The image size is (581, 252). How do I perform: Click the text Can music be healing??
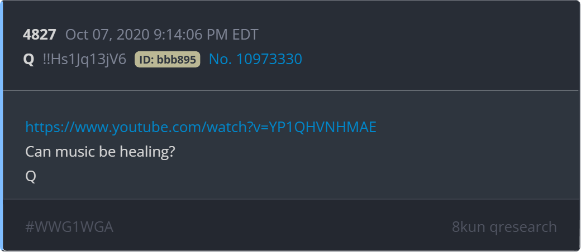100,152
